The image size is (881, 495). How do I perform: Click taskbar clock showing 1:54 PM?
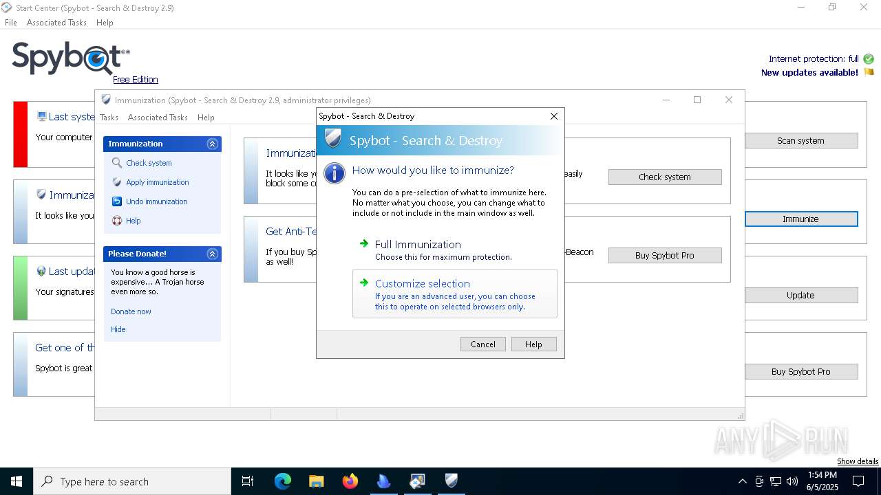tap(822, 481)
